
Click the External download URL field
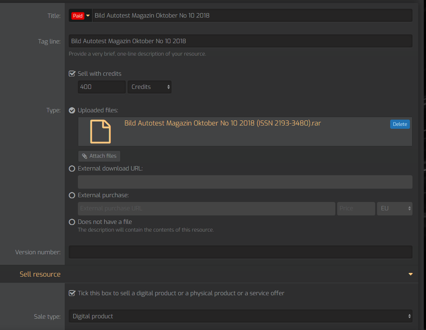pos(245,182)
